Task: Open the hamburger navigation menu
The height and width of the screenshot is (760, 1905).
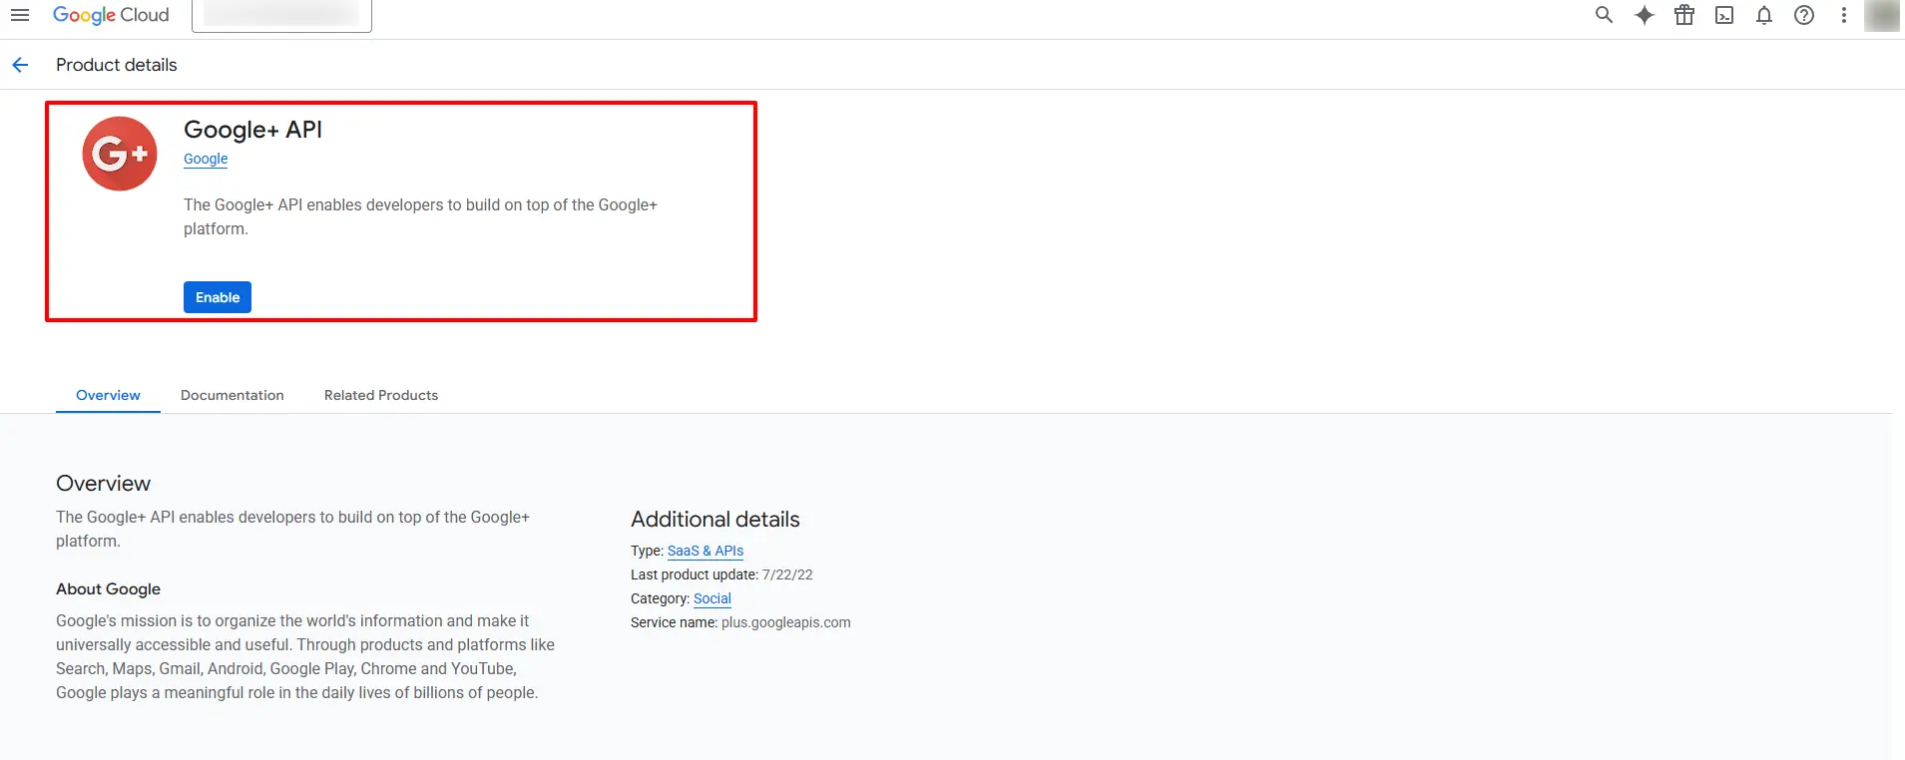Action: point(20,15)
